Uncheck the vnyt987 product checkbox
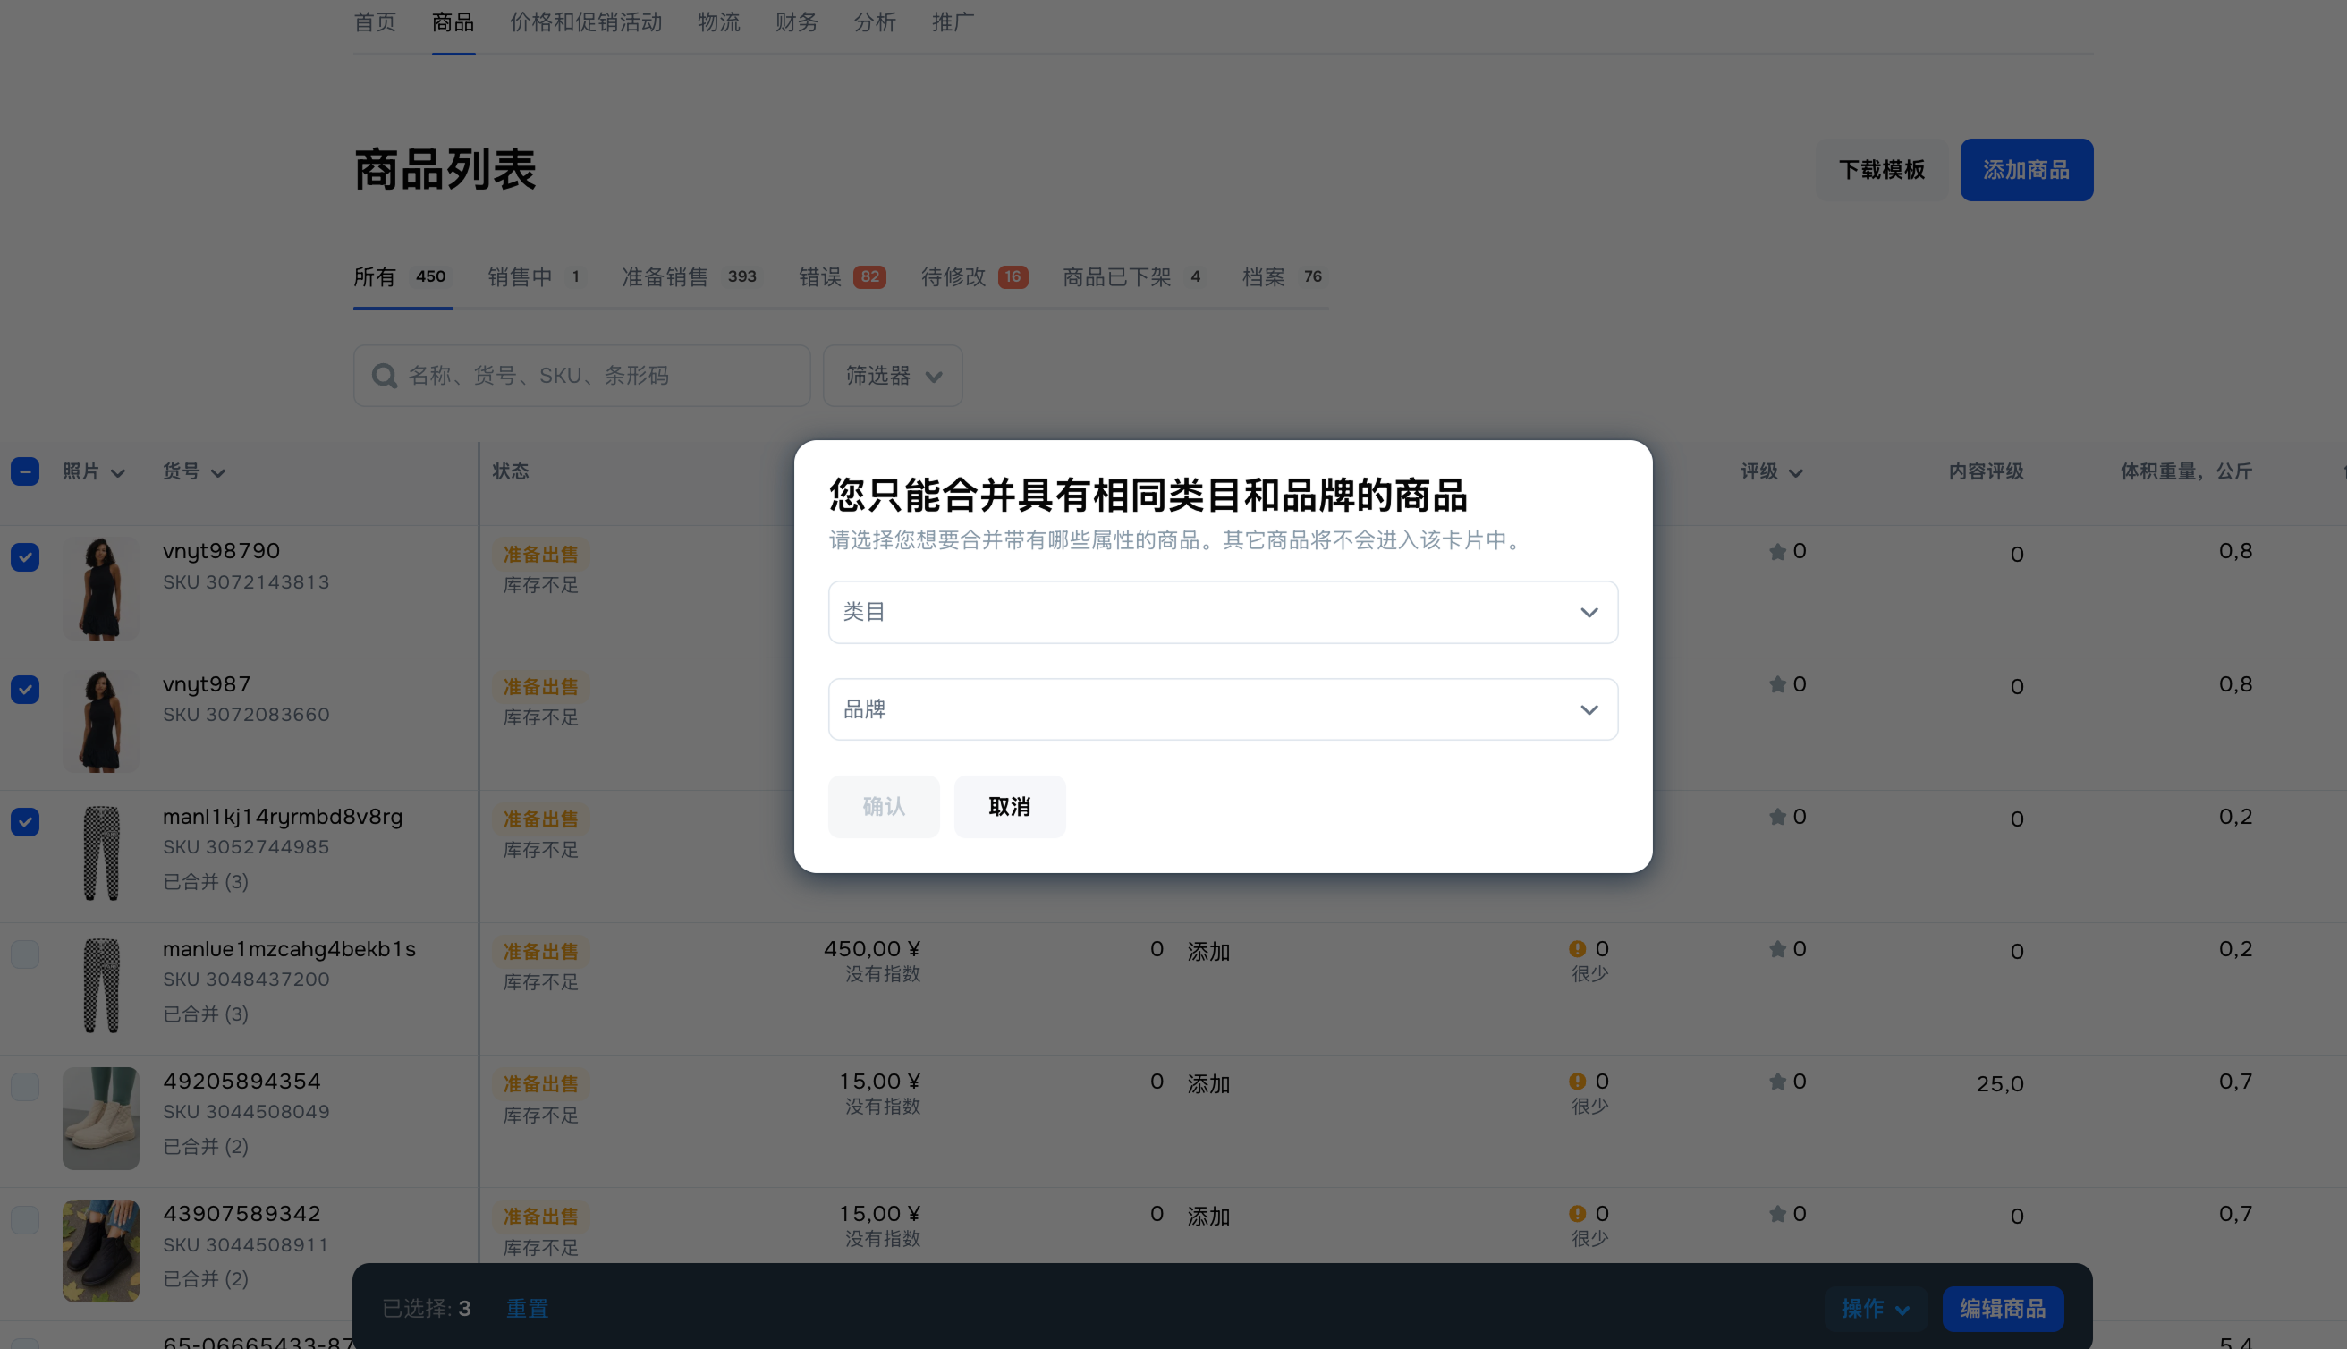Image resolution: width=2347 pixels, height=1349 pixels. click(x=25, y=690)
